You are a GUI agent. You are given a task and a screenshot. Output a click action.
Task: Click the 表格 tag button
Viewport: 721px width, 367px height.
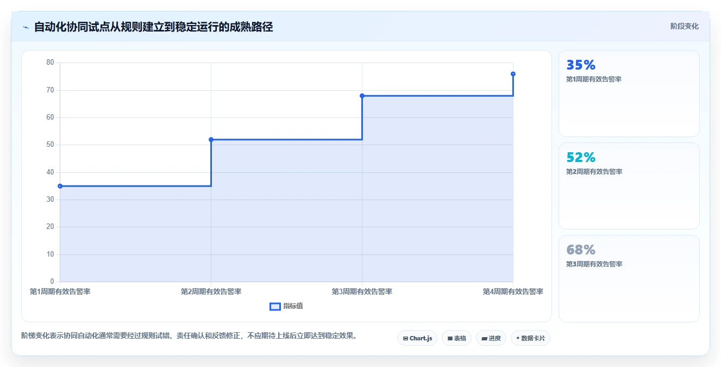tap(456, 338)
